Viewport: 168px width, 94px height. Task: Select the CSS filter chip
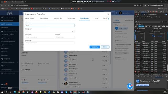click(x=149, y=26)
